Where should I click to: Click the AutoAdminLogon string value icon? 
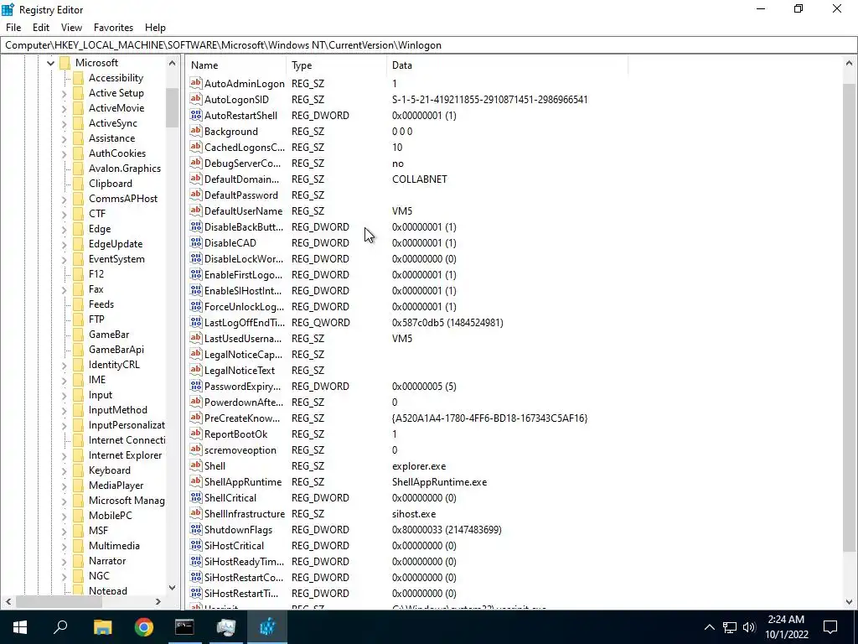click(x=195, y=83)
